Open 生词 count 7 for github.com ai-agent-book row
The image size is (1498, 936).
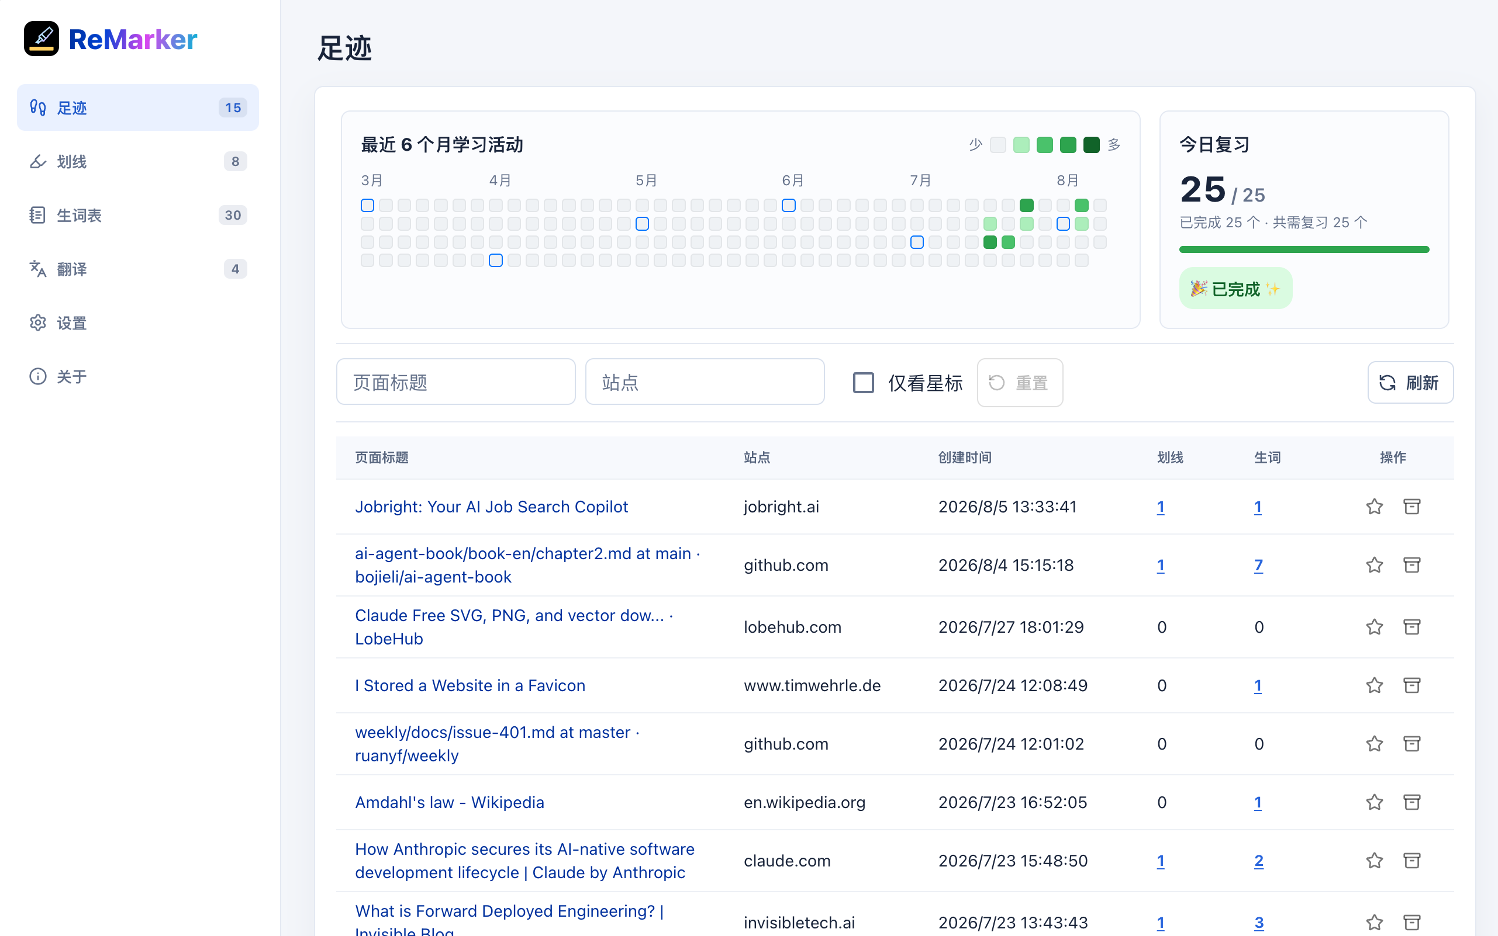tap(1258, 565)
